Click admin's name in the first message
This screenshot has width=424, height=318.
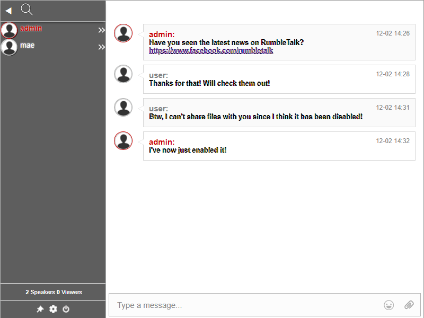point(161,34)
